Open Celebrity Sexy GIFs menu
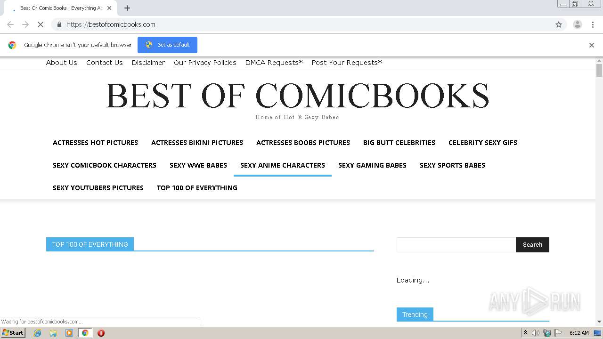This screenshot has height=339, width=603. 483,143
